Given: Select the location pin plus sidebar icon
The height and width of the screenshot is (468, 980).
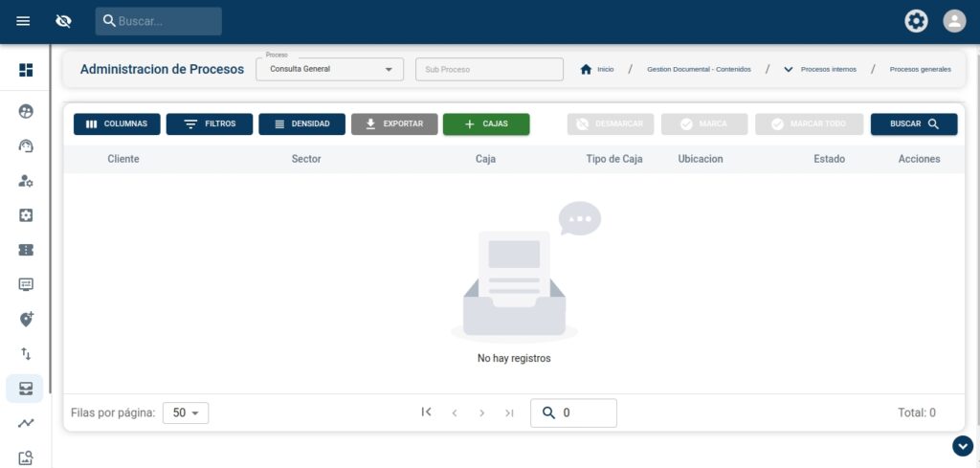Looking at the screenshot, I should tap(26, 319).
